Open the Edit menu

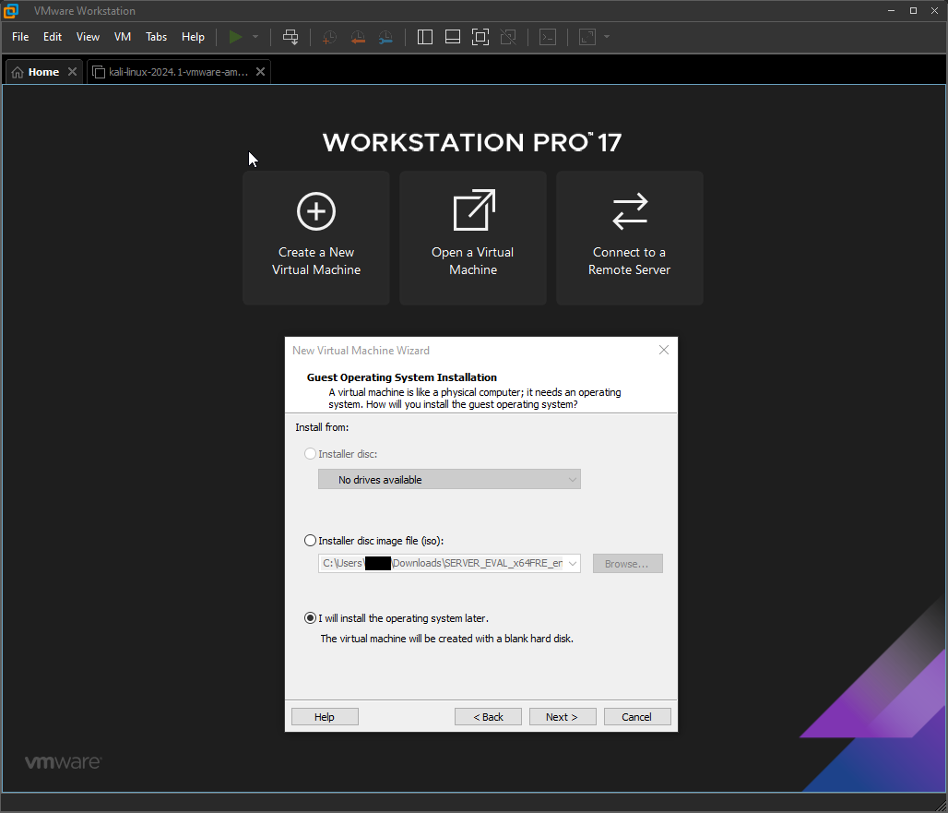pyautogui.click(x=53, y=37)
